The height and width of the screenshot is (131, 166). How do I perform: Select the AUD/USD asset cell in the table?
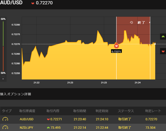pos(27,119)
